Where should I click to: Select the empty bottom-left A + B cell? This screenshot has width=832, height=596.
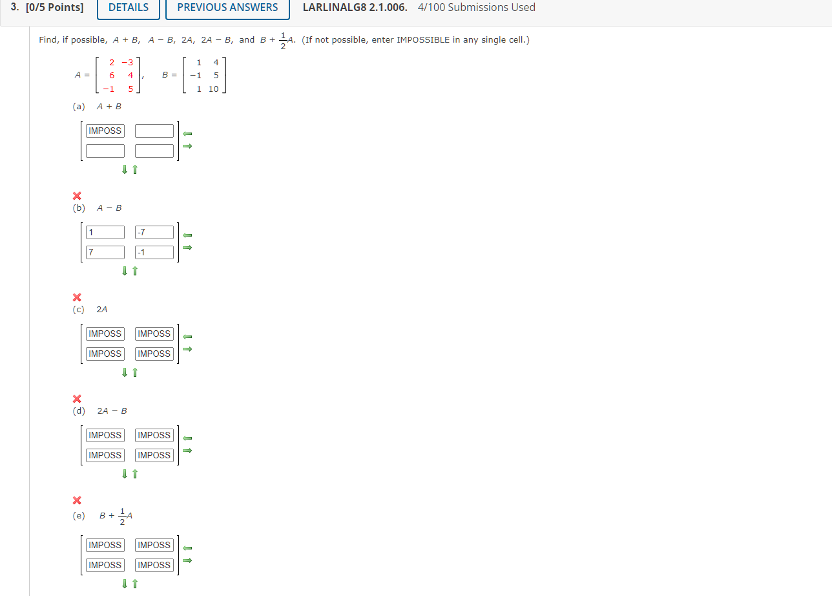click(105, 150)
